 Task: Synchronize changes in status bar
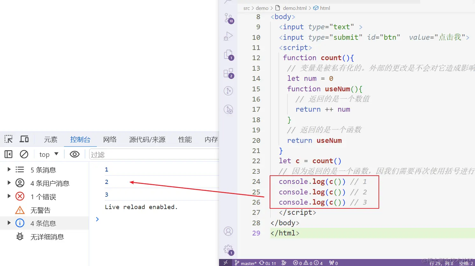(x=267, y=263)
